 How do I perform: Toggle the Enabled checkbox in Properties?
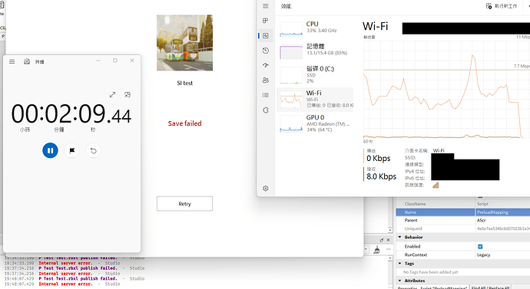coord(480,247)
